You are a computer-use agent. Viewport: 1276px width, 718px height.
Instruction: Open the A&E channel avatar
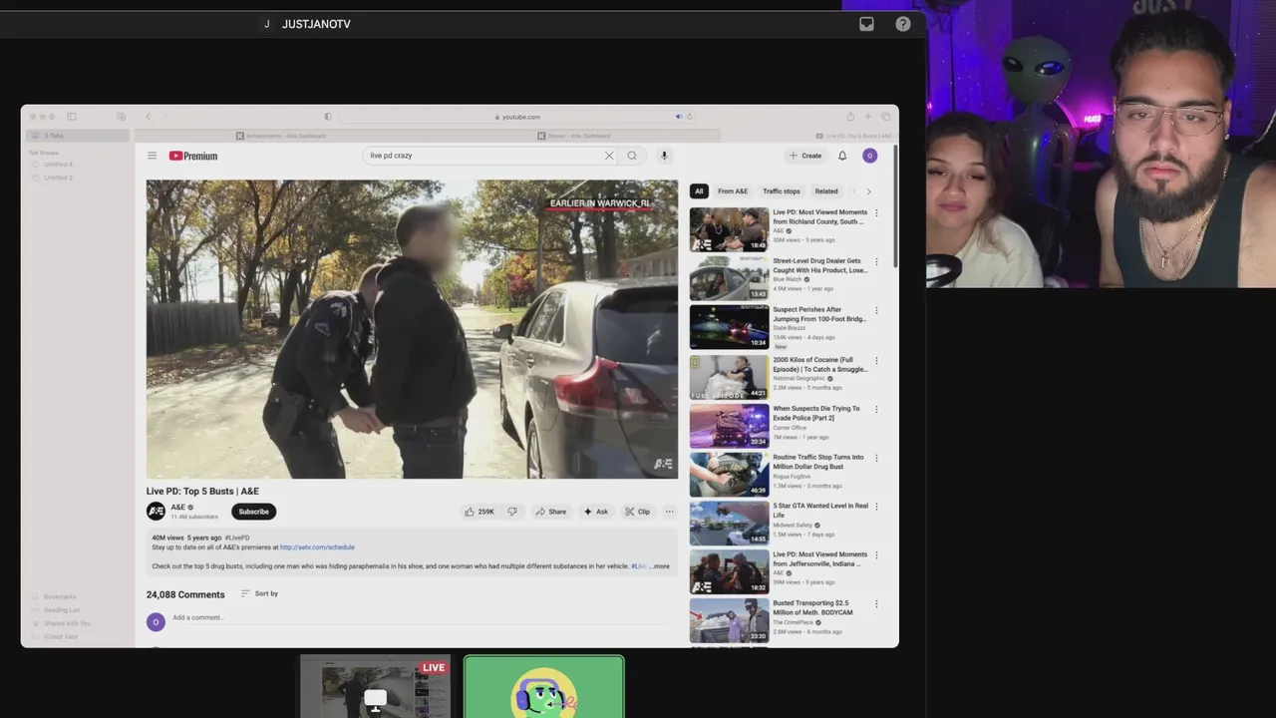click(156, 512)
